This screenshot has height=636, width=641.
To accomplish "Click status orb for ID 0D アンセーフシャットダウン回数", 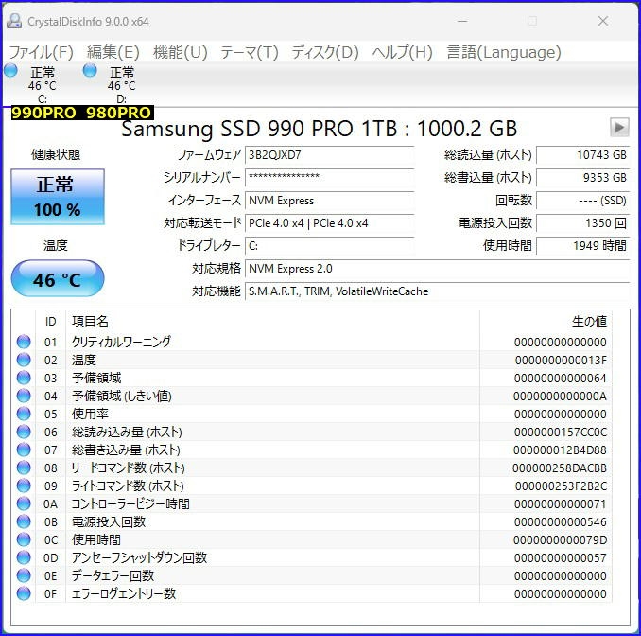I will (x=24, y=557).
